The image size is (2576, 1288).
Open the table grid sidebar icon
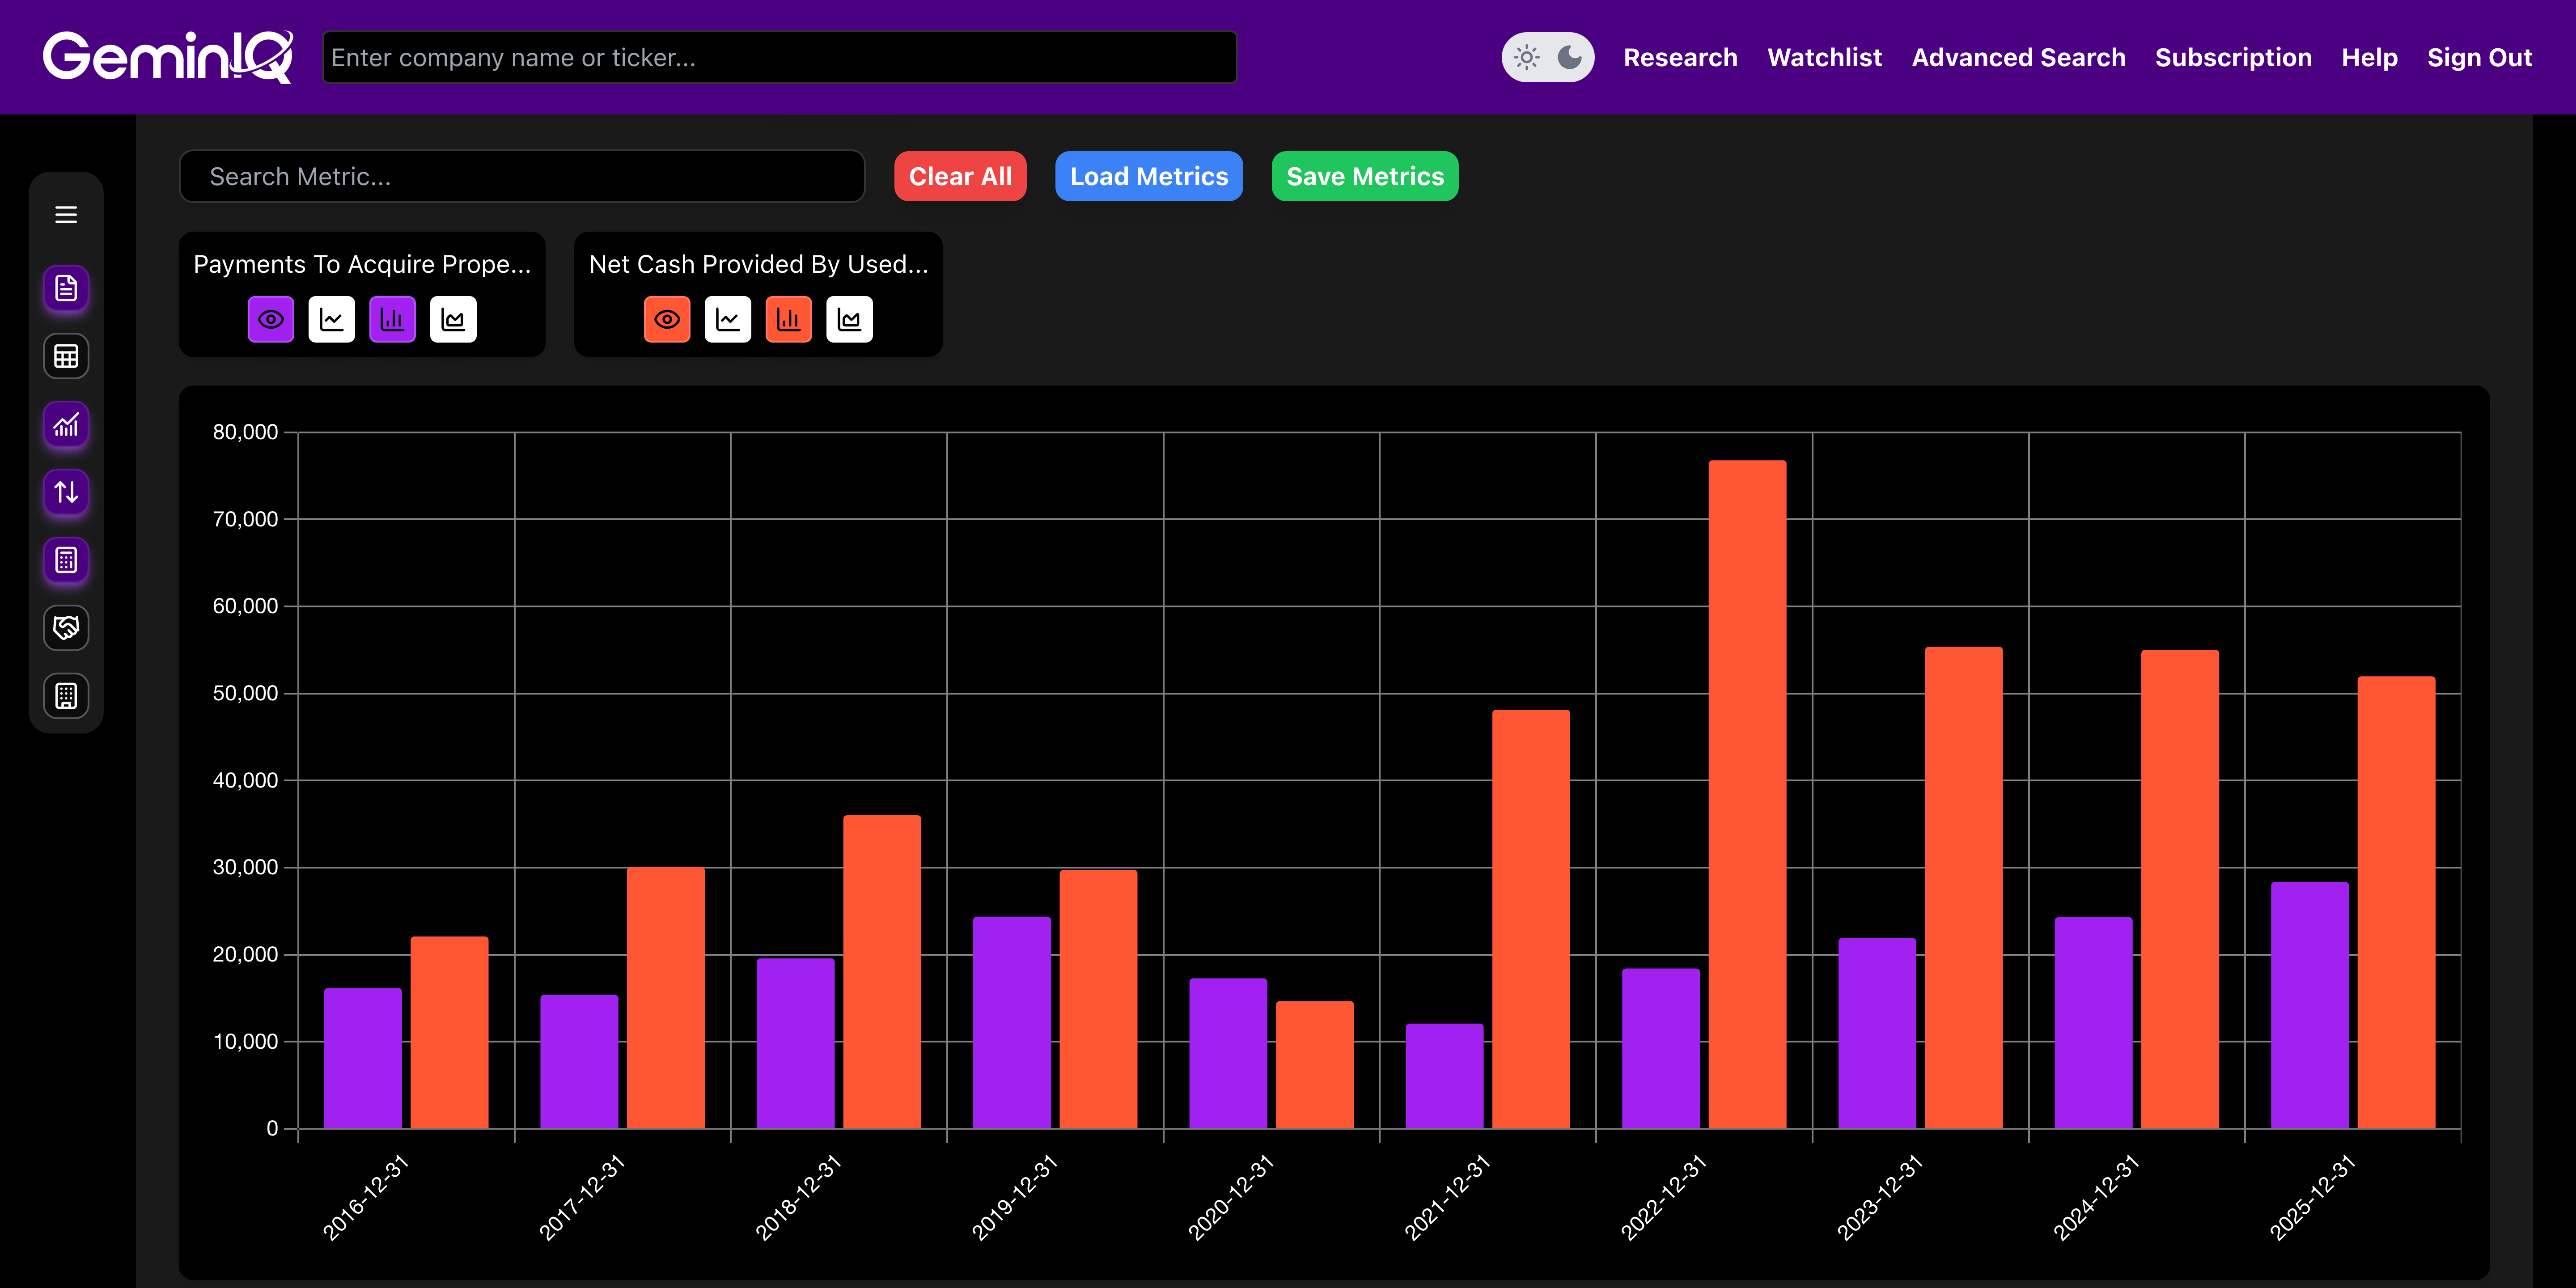66,356
